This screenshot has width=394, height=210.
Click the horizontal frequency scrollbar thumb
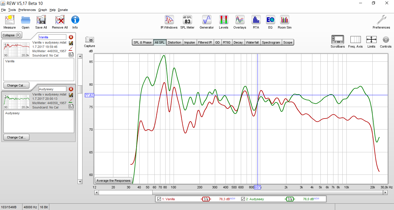click(x=126, y=192)
